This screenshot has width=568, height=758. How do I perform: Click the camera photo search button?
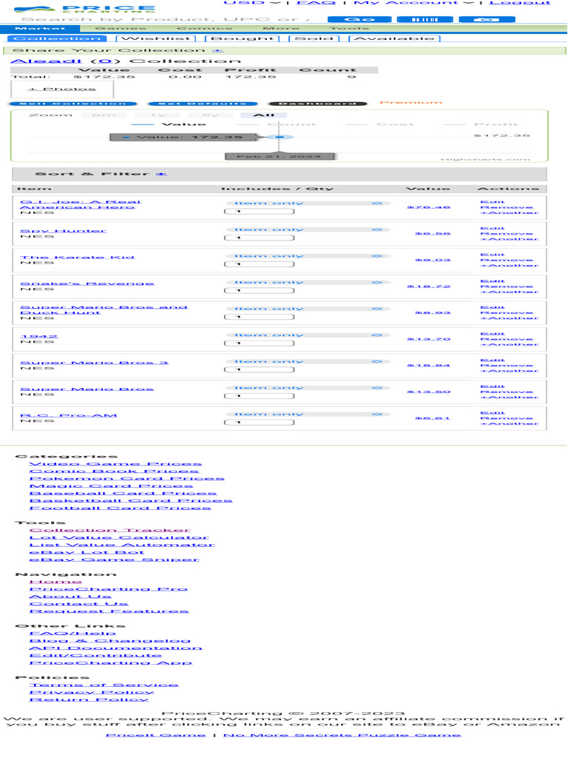(487, 19)
